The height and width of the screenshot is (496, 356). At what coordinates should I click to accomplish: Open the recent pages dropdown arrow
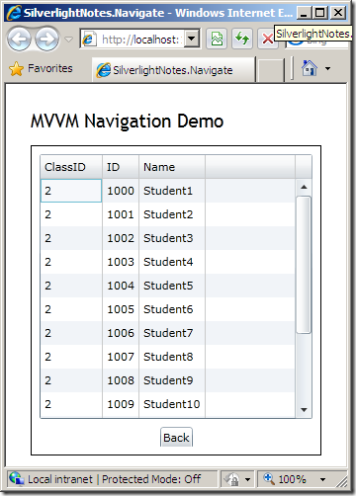(68, 40)
